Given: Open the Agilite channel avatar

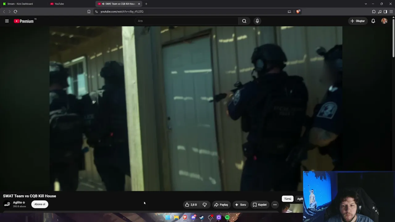Looking at the screenshot, I should tap(7, 204).
